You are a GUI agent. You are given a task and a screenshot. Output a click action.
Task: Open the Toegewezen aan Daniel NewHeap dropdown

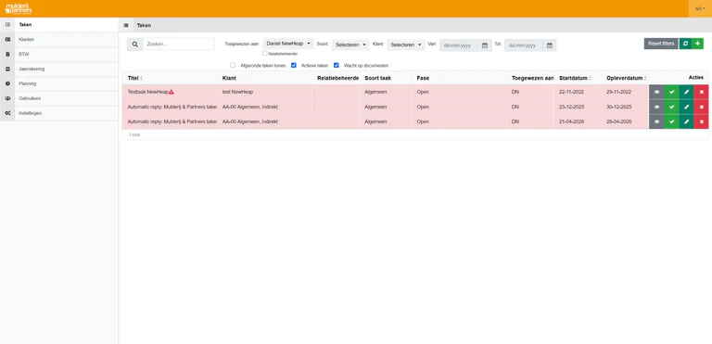288,44
